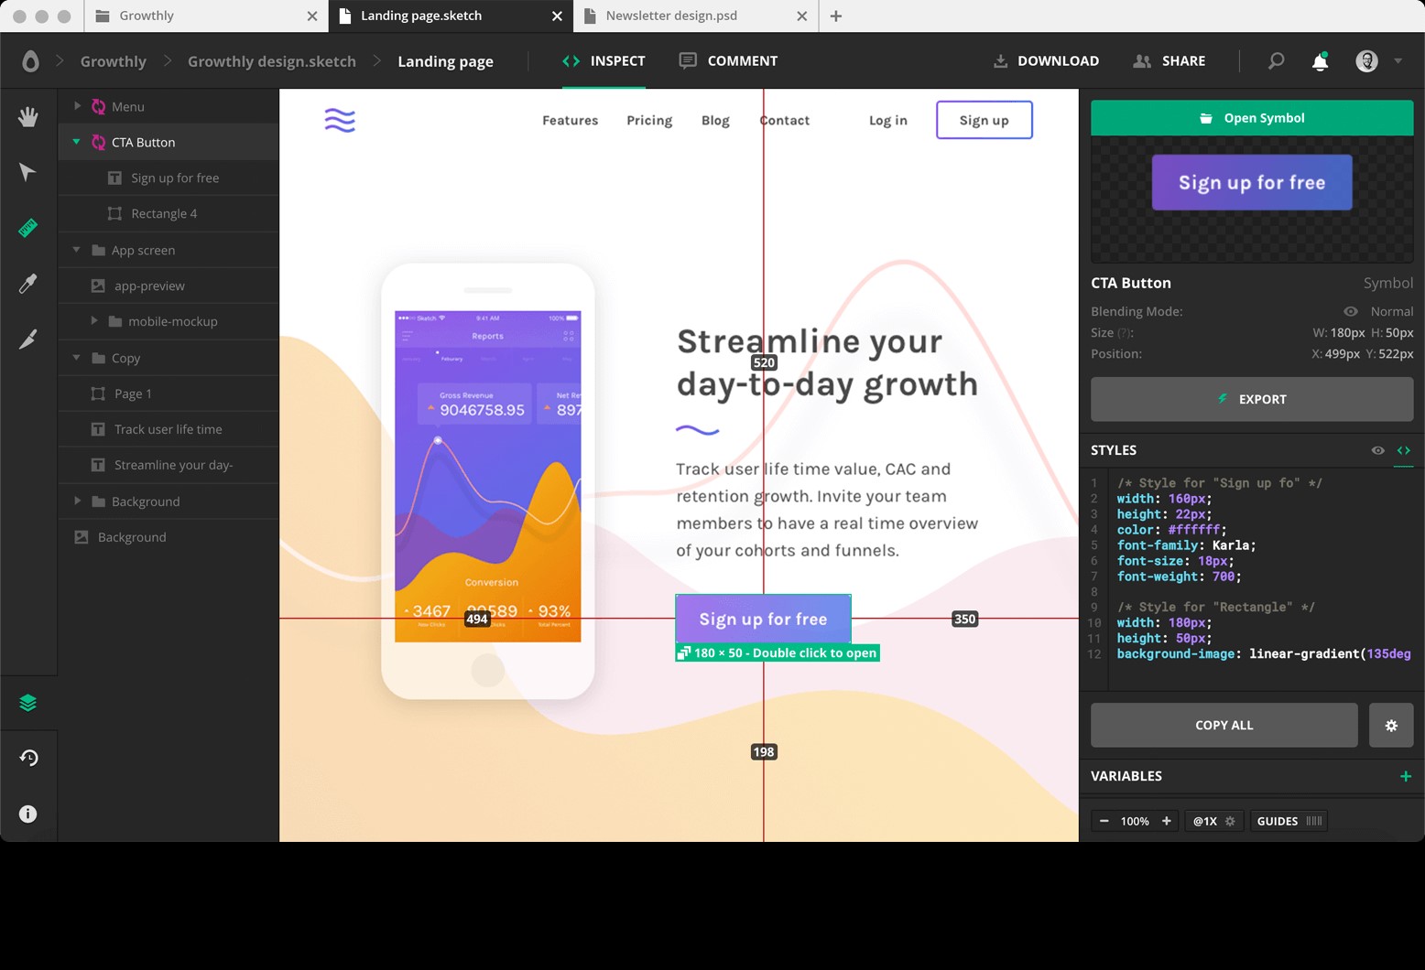Open search via the magnifier icon

[x=1276, y=60]
